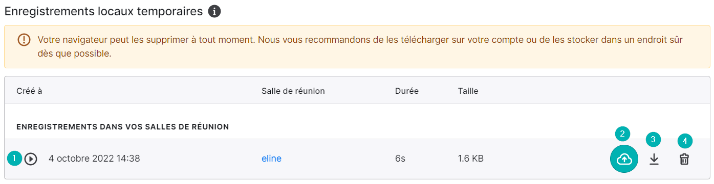
Task: Upload the recording with the cloud button
Action: (x=624, y=159)
